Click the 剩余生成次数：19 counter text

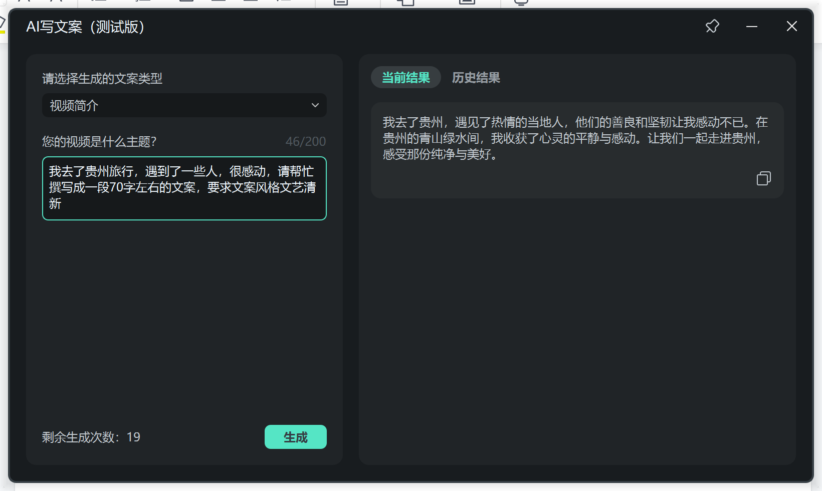[x=90, y=437]
